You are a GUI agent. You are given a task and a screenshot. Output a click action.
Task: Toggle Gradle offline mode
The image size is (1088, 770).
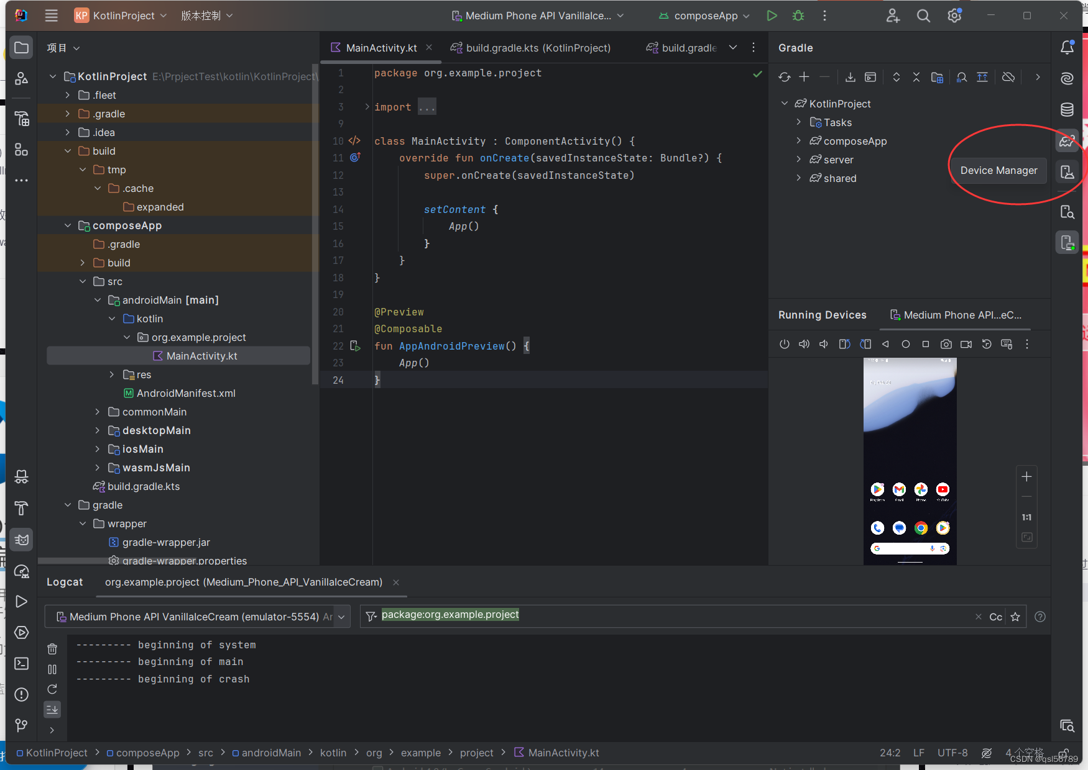[1008, 77]
